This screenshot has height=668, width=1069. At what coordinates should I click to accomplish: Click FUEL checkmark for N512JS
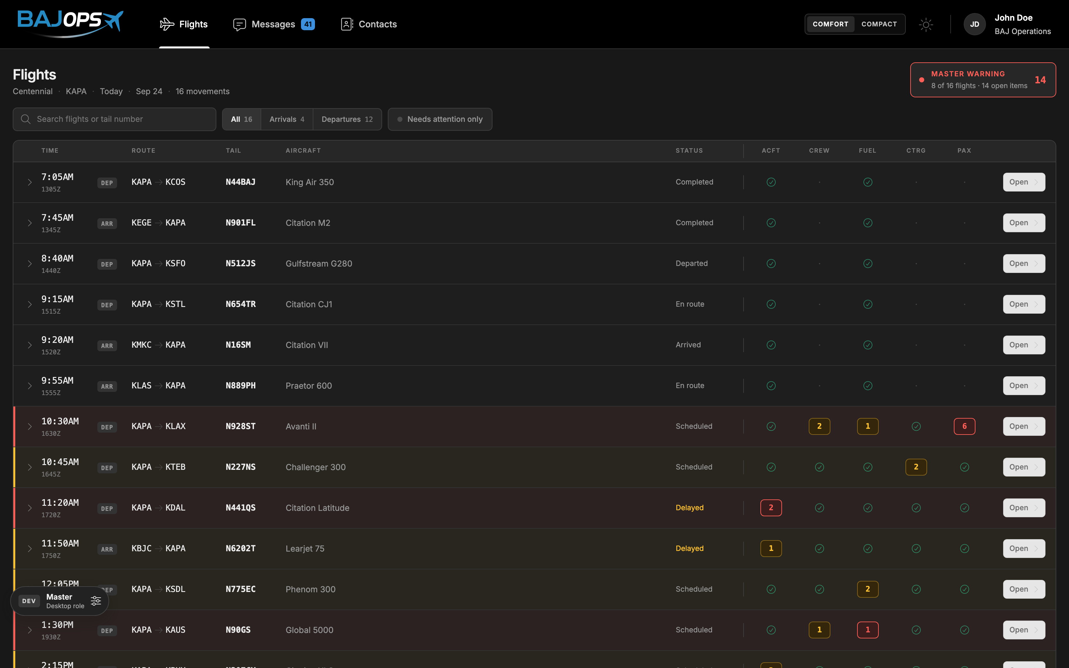click(868, 263)
